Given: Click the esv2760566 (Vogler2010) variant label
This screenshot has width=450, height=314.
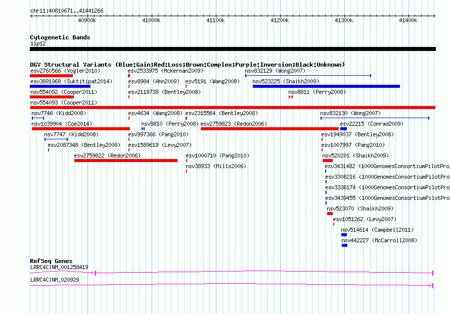Looking at the screenshot, I should pyautogui.click(x=65, y=71).
